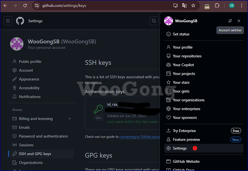This screenshot has height=171, width=248.
Task: Select Settings in the user menu
Action: tap(204, 148)
